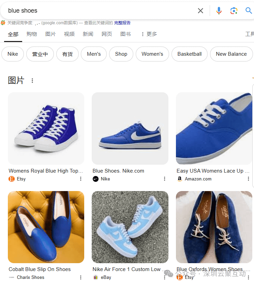The width and height of the screenshot is (254, 284).
Task: Open cobalt blue slip on shoes image
Action: [x=46, y=227]
